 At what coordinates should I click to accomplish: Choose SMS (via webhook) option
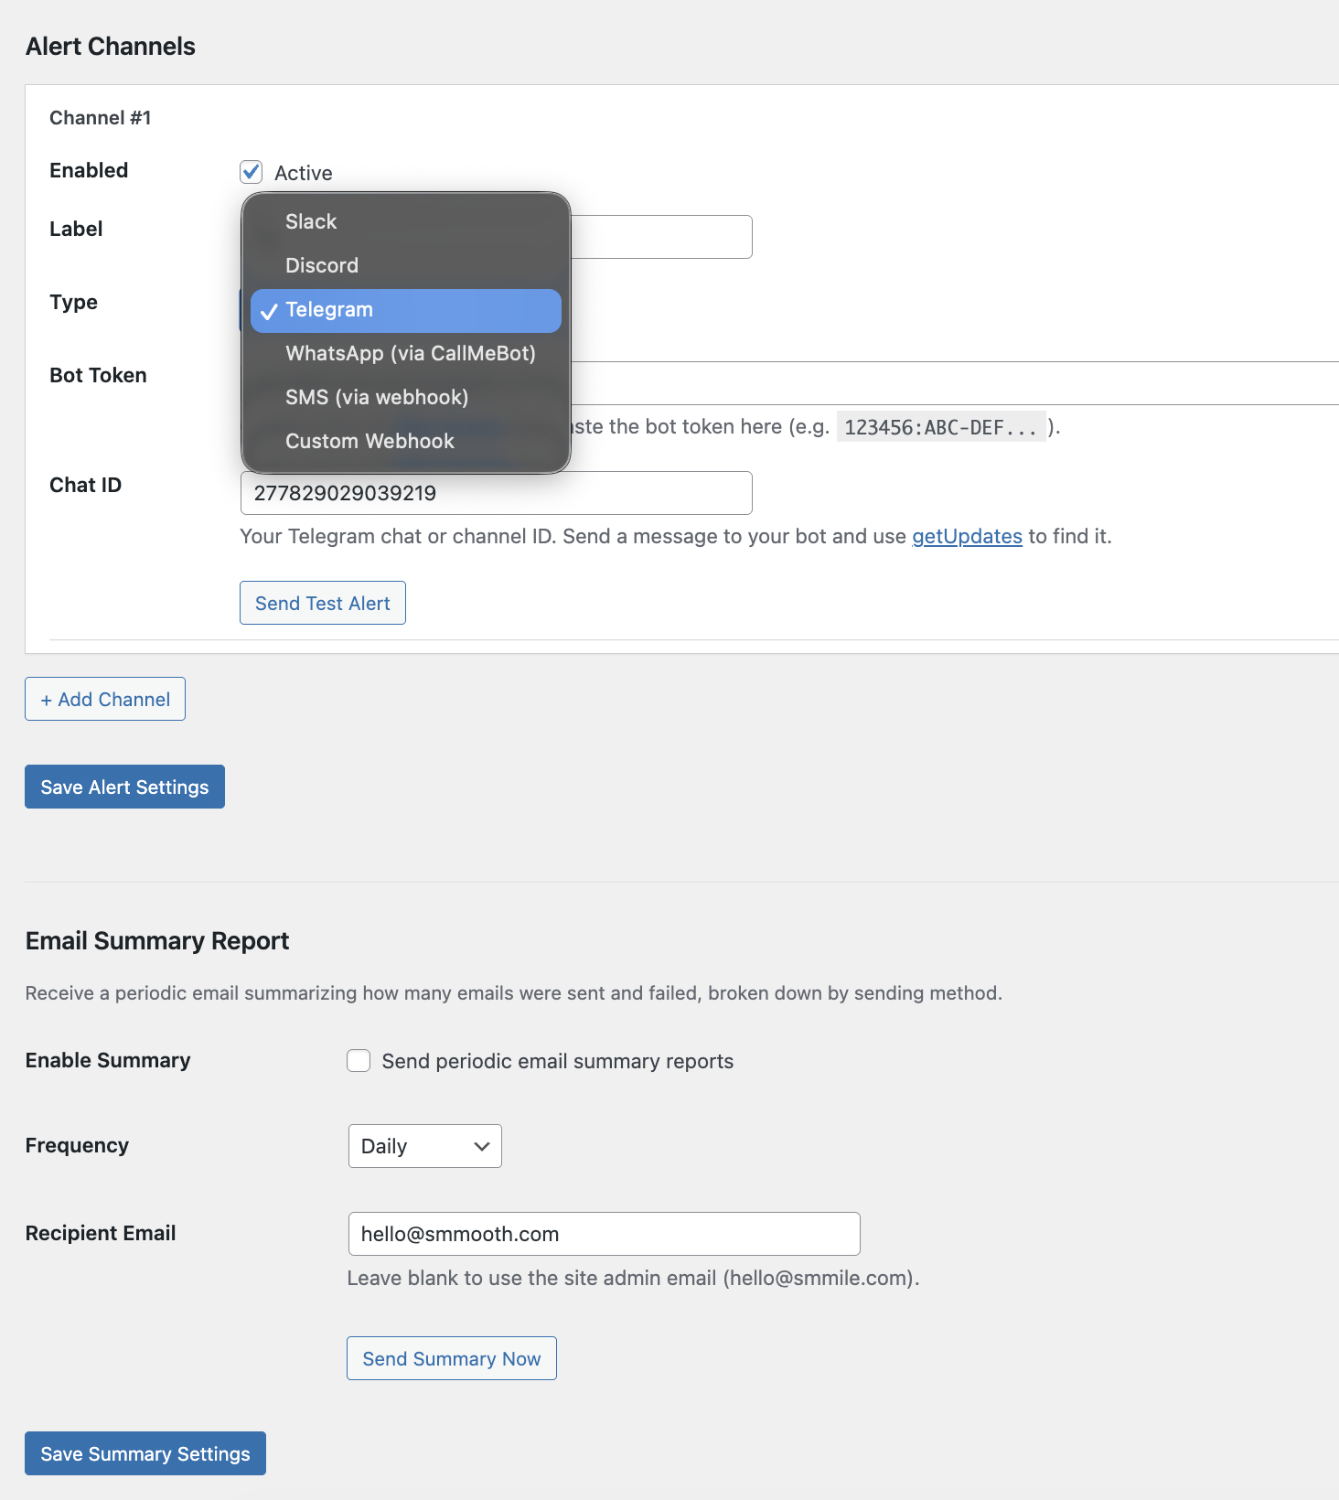point(376,397)
